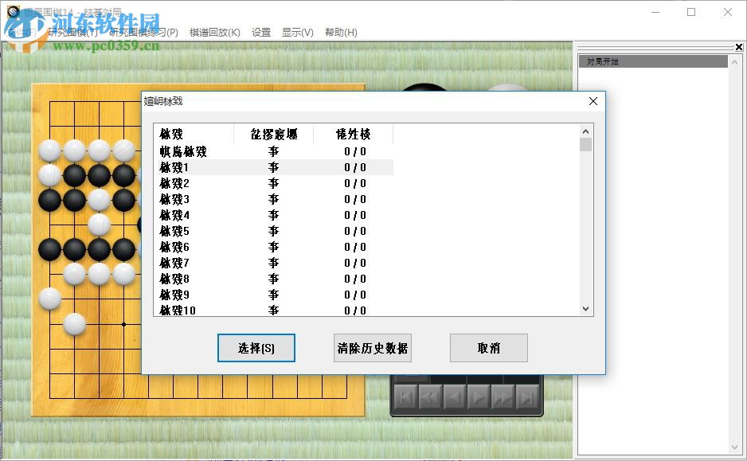
Task: Click the down arrow of the list scrollbar
Action: (x=585, y=308)
